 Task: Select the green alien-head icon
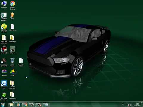click(x=4, y=97)
